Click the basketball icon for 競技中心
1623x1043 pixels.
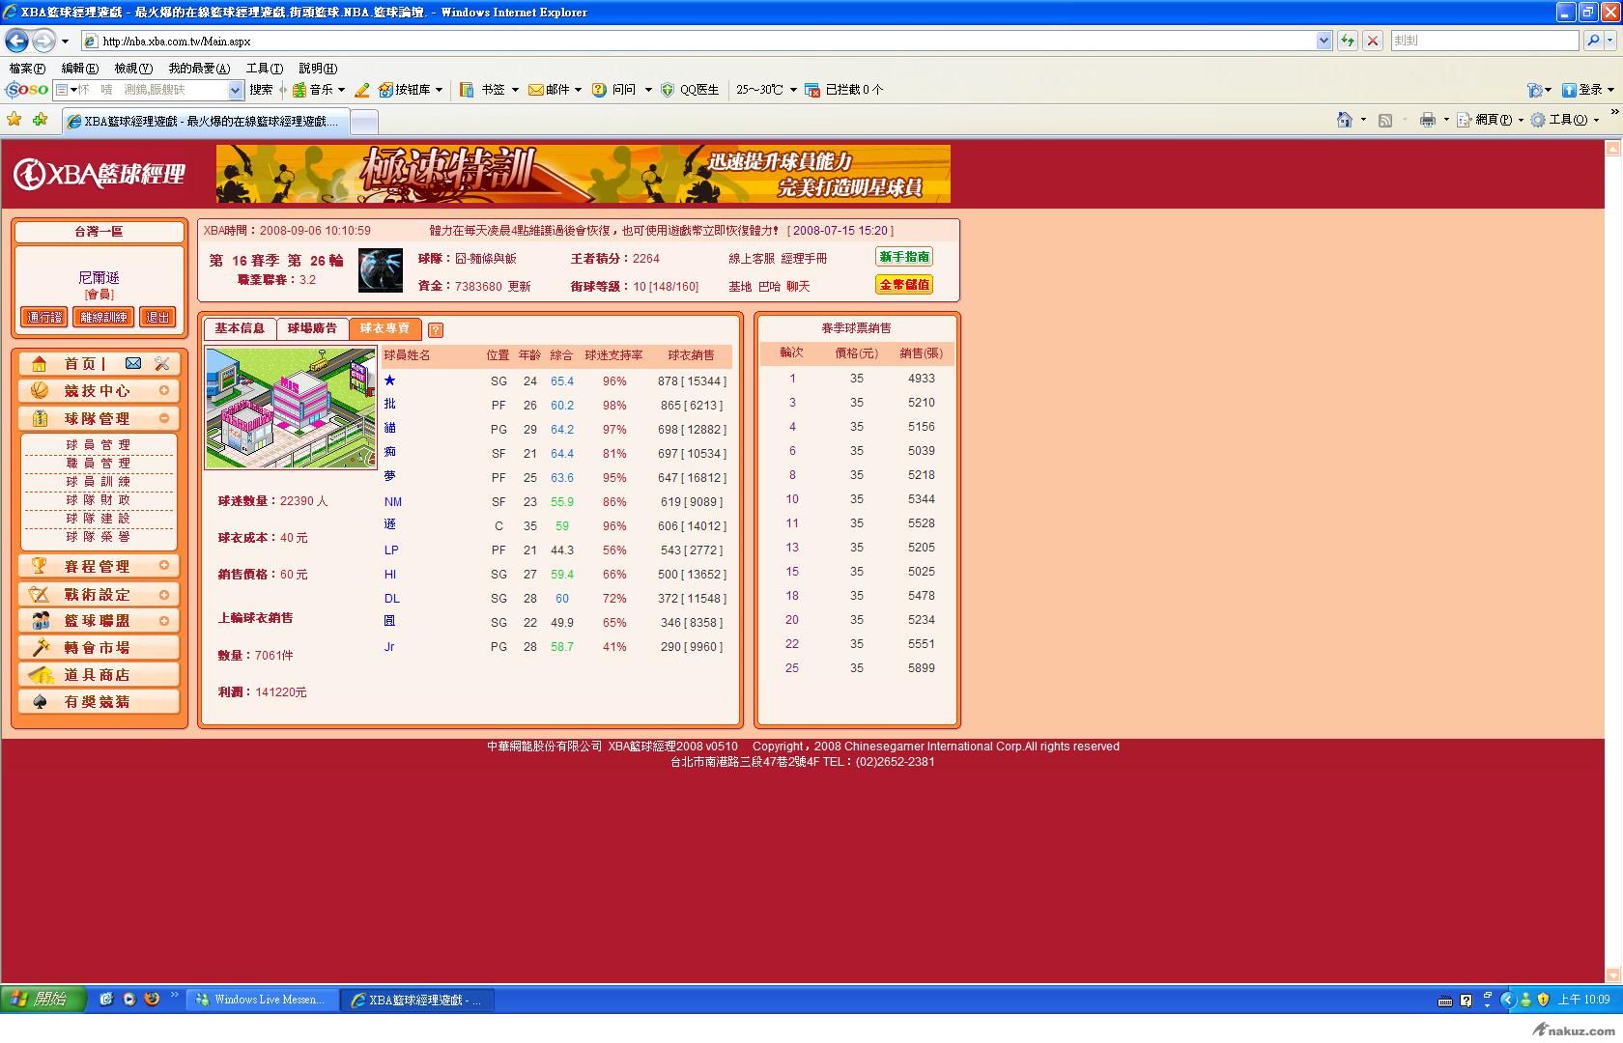pos(39,391)
